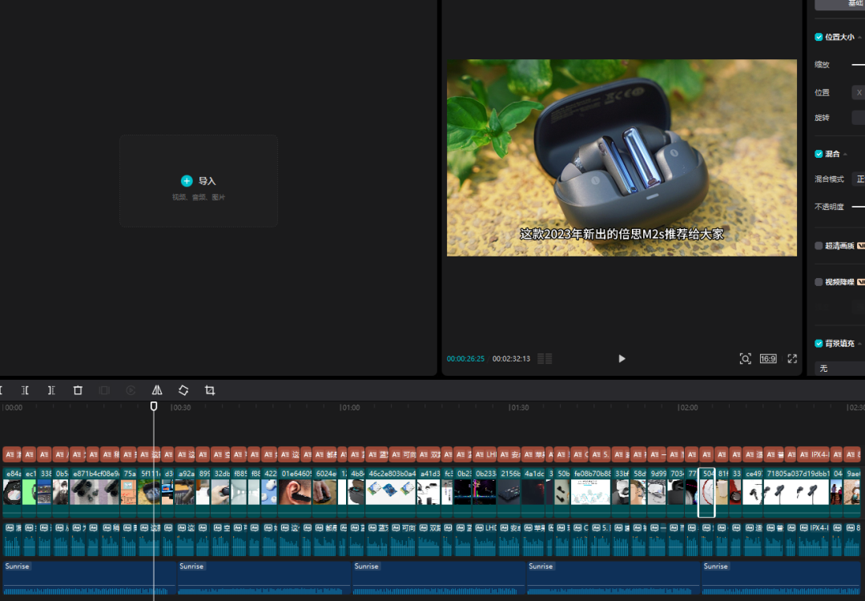Open the 16:9 aspect ratio selector

tap(768, 359)
